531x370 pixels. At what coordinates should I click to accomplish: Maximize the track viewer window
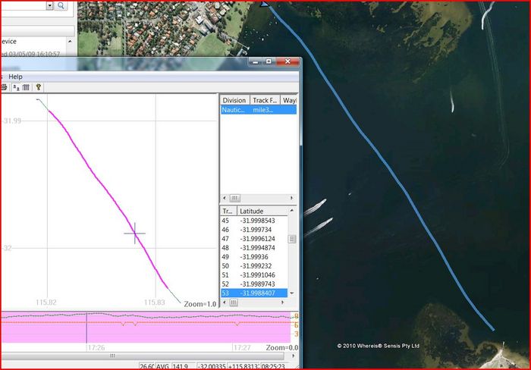[268, 62]
